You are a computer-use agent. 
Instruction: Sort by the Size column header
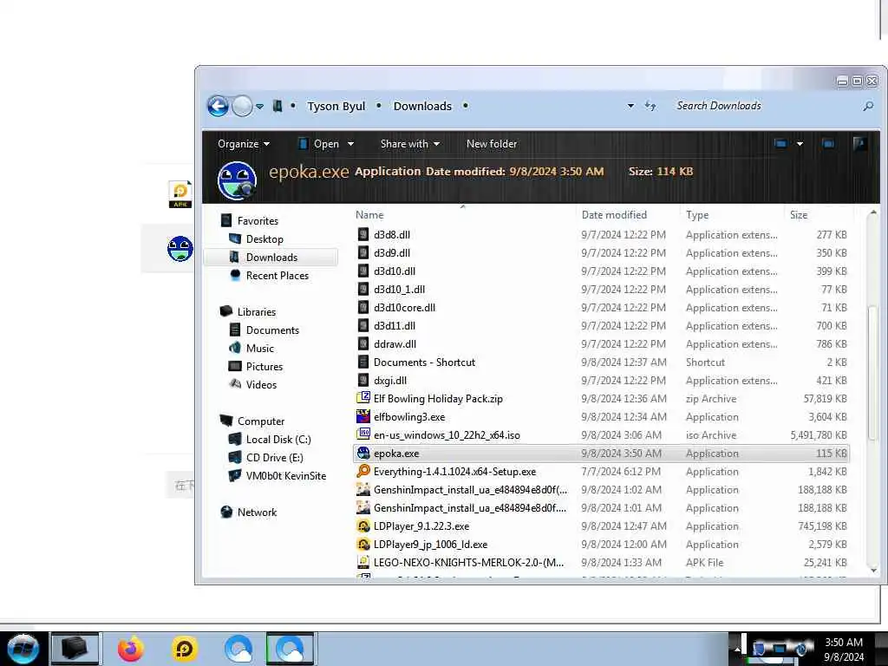pyautogui.click(x=799, y=215)
